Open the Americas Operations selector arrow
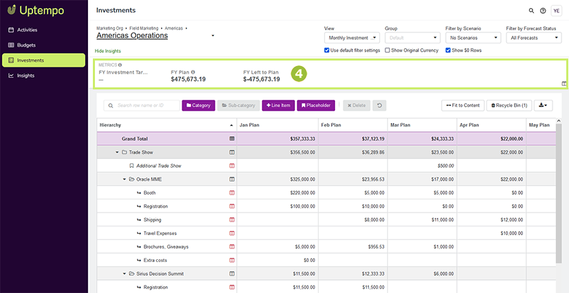Screen dimensions: 569x293 click(x=213, y=36)
